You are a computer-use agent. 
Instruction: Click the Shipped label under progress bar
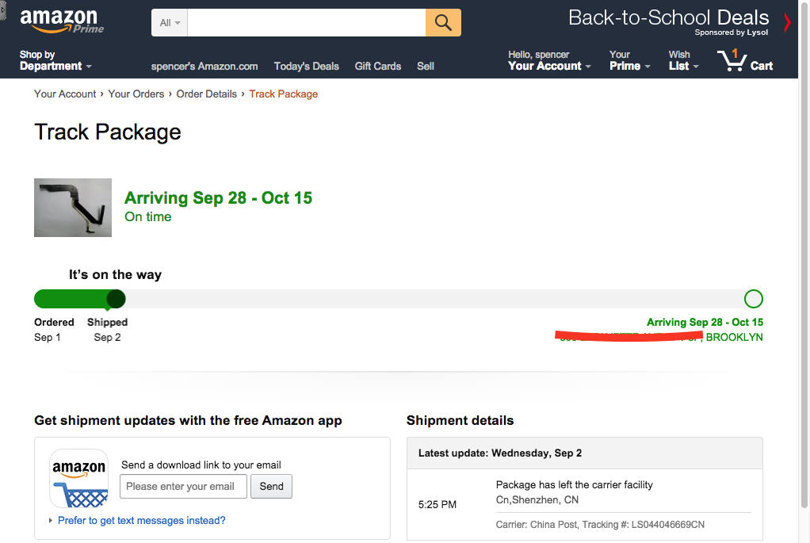[108, 323]
